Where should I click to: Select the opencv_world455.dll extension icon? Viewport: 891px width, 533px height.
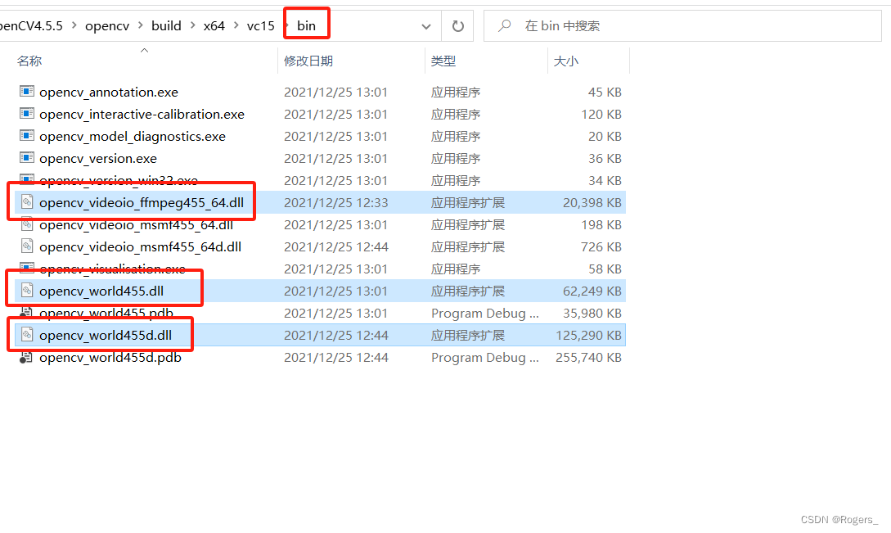coord(28,291)
